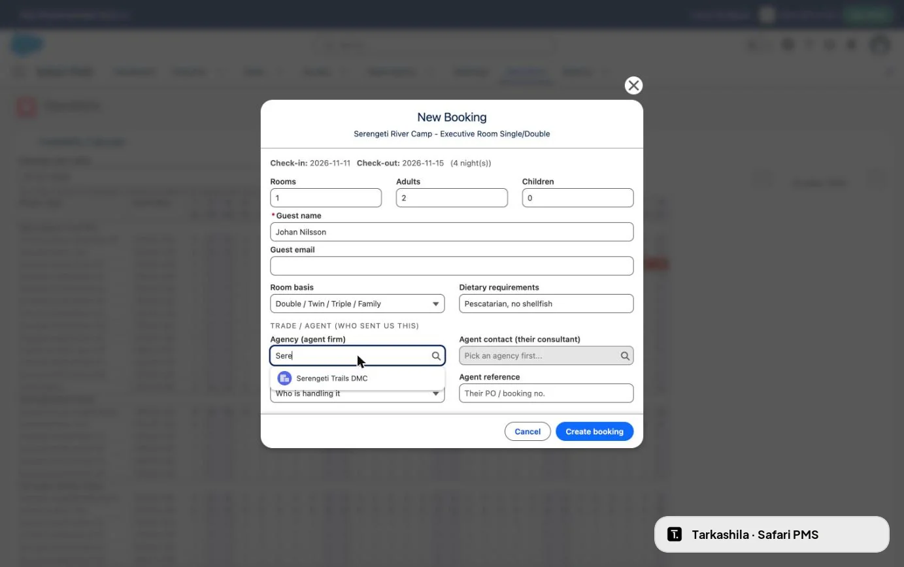Click 'TRADE / AGENT (WHO SENT US THIS)' section label
This screenshot has height=567, width=904.
click(344, 326)
